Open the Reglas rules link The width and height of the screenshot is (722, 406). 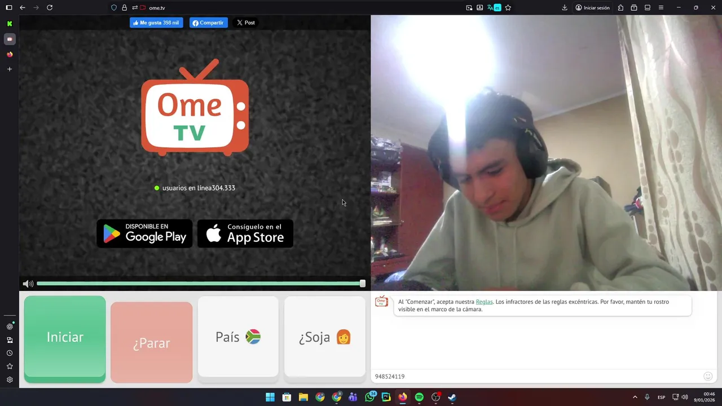tap(484, 302)
